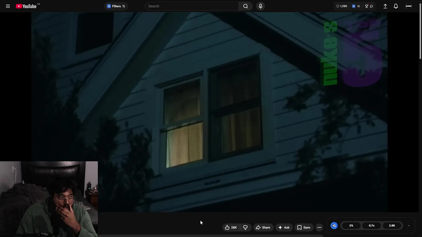Open the chat bubble icon
This screenshot has height=237, width=422.
coord(371,6)
